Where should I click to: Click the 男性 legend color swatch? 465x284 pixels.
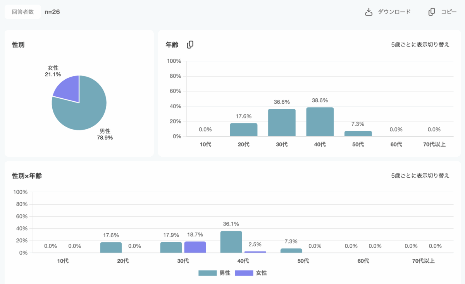point(207,273)
